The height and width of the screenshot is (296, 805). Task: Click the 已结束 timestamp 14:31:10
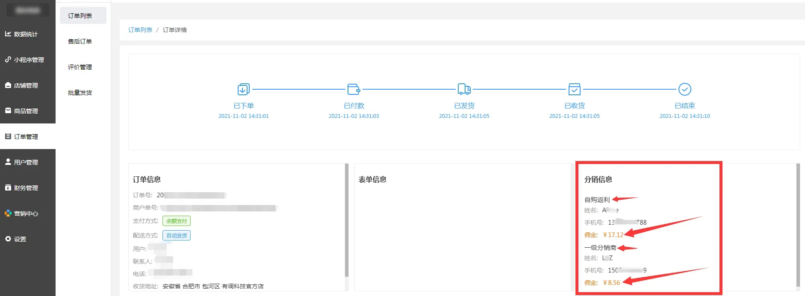point(684,116)
